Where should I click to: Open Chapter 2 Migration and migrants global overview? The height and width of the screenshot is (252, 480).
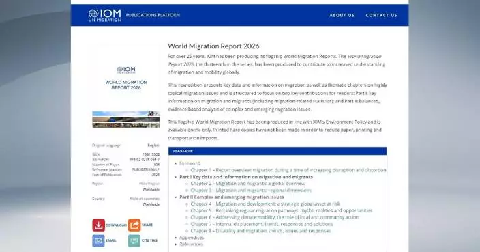pos(247,184)
